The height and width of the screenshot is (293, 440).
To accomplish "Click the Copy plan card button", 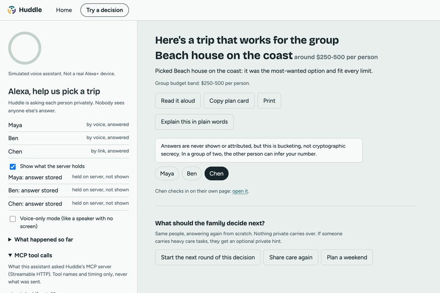I will point(229,100).
